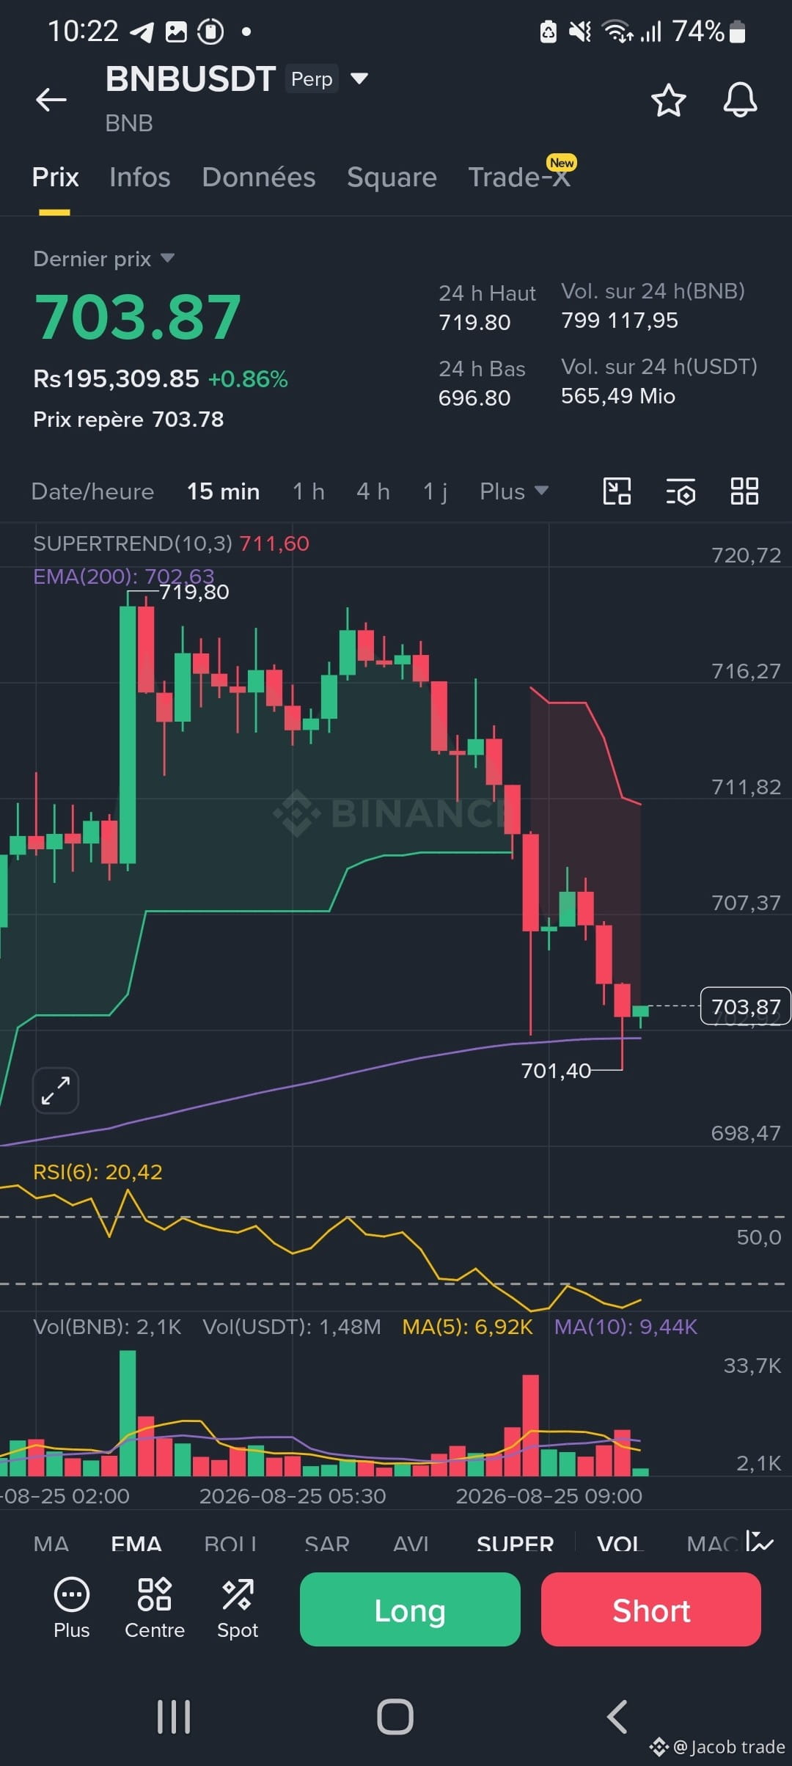This screenshot has width=792, height=1766.
Task: Expand the Dernier prix dropdown
Action: (103, 259)
